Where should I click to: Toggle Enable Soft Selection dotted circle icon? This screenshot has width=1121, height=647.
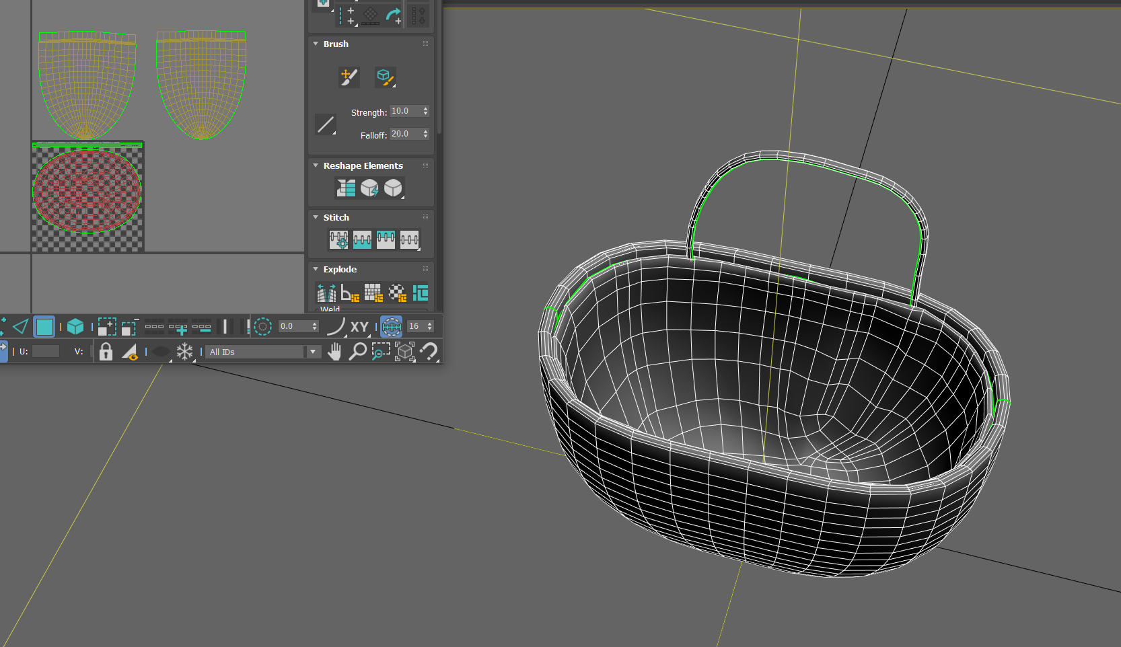[263, 327]
